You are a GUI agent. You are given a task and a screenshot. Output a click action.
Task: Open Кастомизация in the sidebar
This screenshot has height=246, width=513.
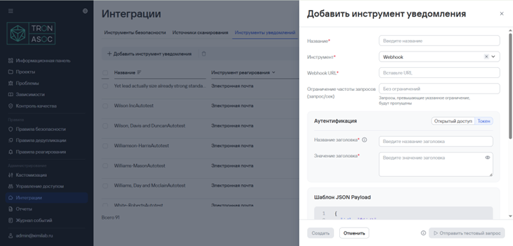coord(31,175)
